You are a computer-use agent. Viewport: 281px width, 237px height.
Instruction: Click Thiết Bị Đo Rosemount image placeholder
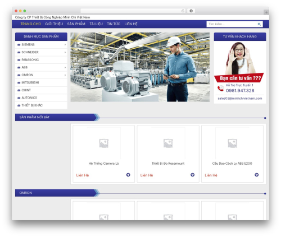tap(168, 143)
